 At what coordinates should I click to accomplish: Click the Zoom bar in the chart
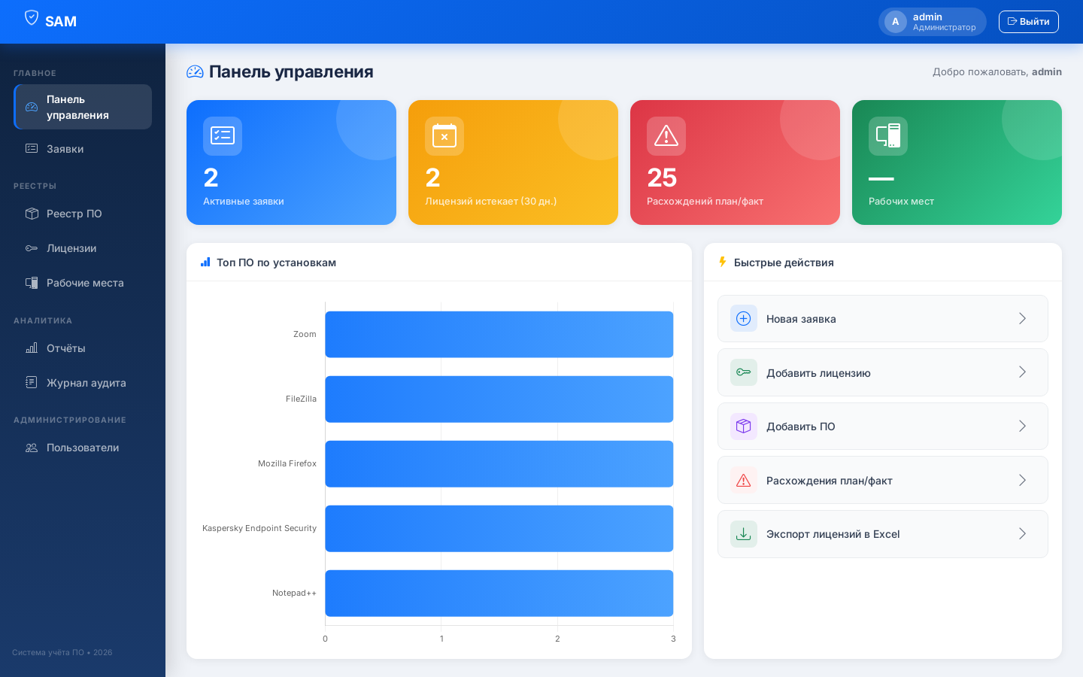click(x=499, y=334)
